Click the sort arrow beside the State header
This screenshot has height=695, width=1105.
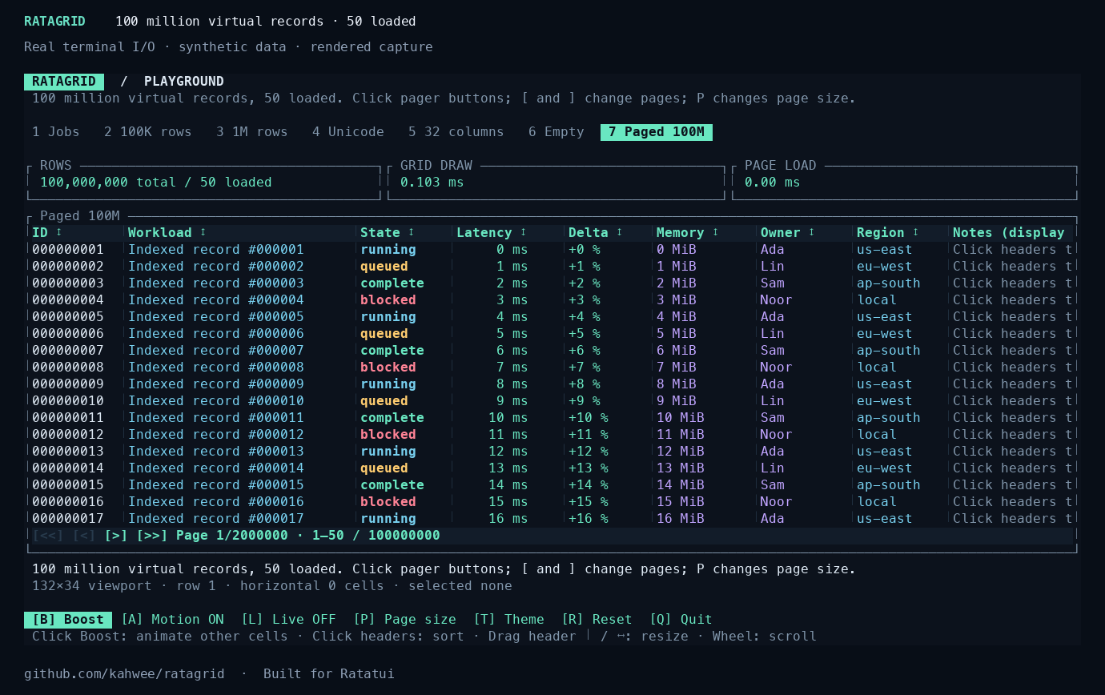coord(412,232)
